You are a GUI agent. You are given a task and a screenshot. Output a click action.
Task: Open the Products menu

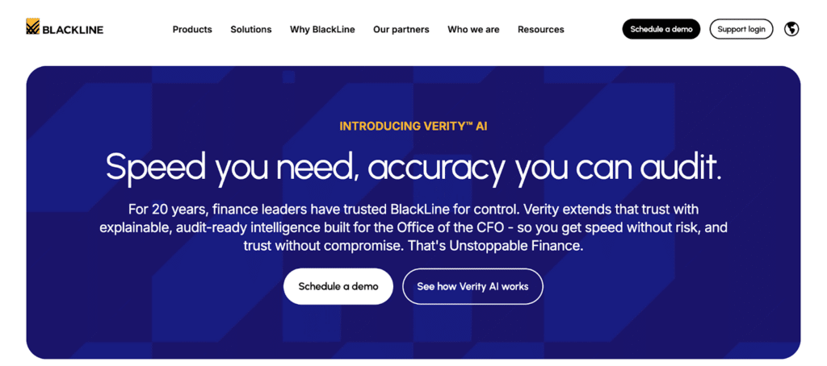pos(192,30)
